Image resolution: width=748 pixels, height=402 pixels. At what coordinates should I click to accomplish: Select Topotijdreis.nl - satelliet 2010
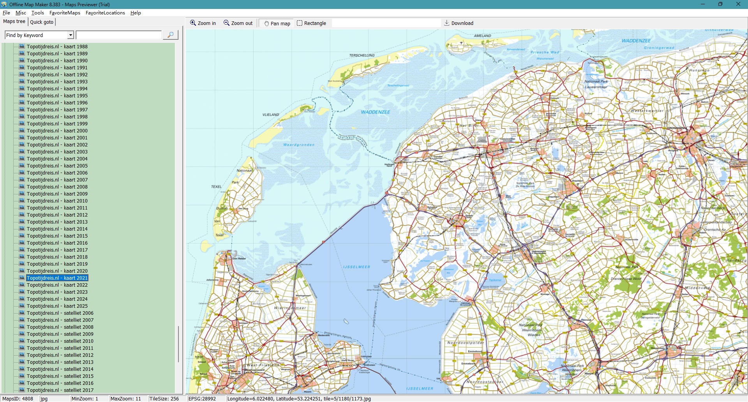[x=60, y=341]
